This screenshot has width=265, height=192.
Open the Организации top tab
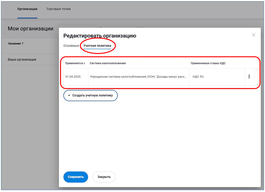point(27,9)
